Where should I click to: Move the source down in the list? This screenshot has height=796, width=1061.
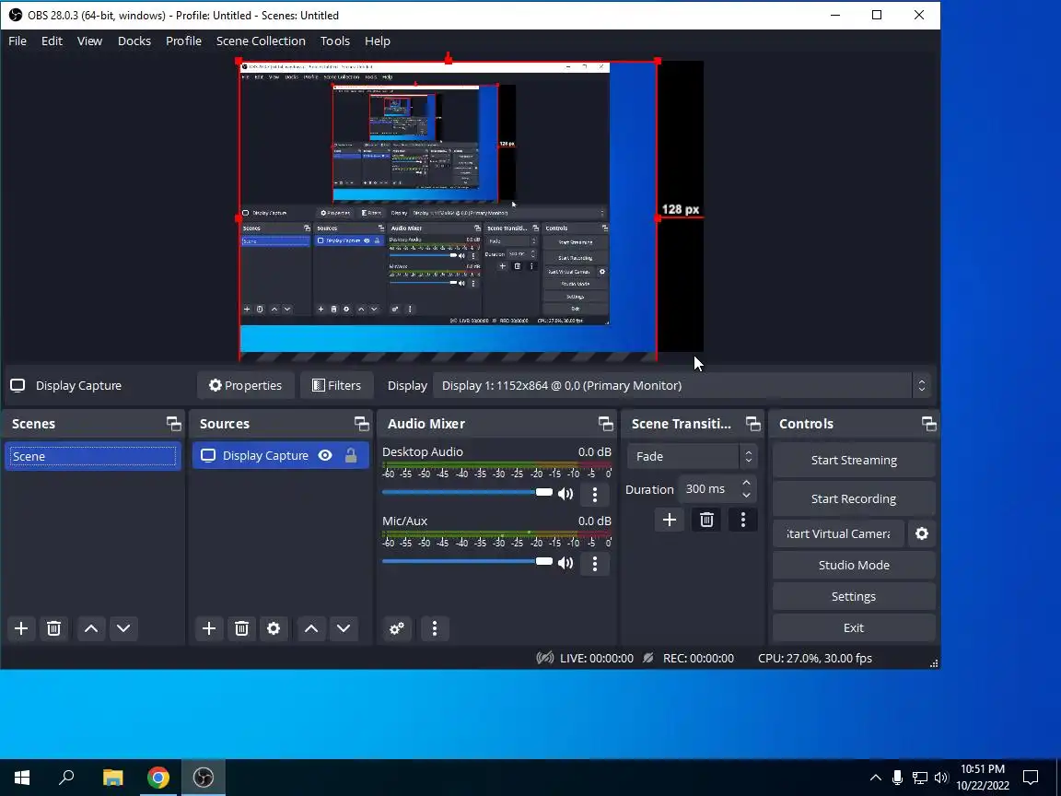coord(344,628)
